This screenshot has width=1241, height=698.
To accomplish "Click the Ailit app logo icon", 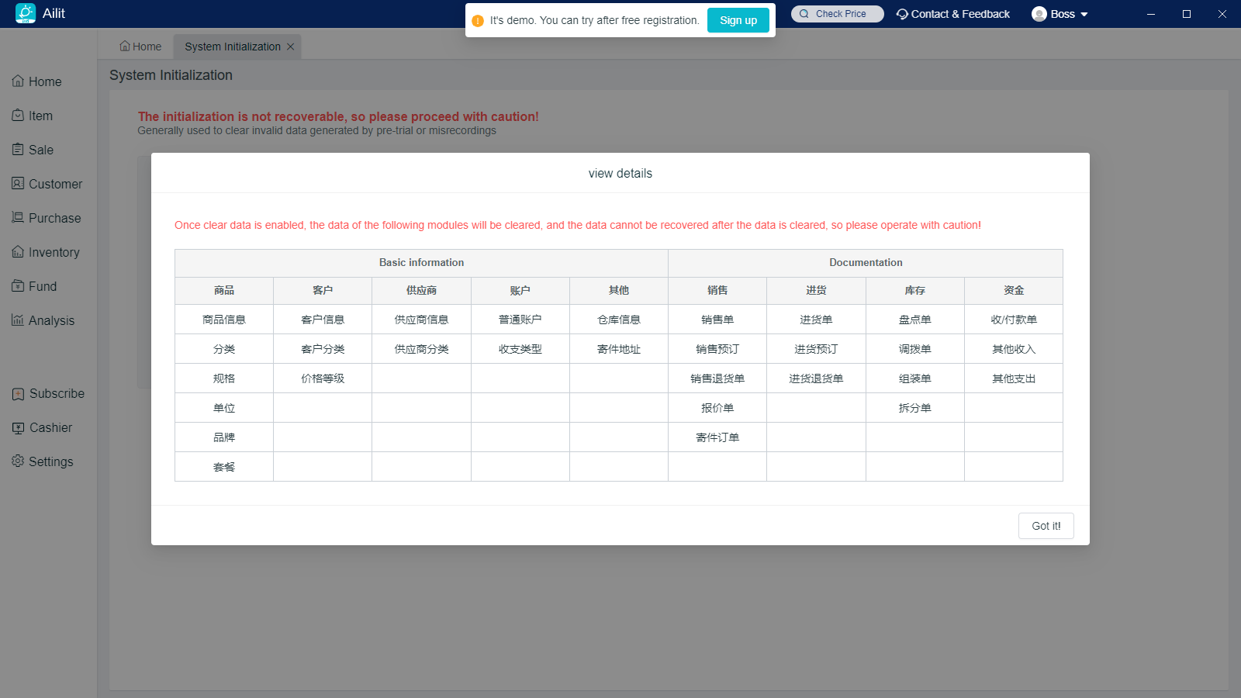I will pyautogui.click(x=26, y=13).
